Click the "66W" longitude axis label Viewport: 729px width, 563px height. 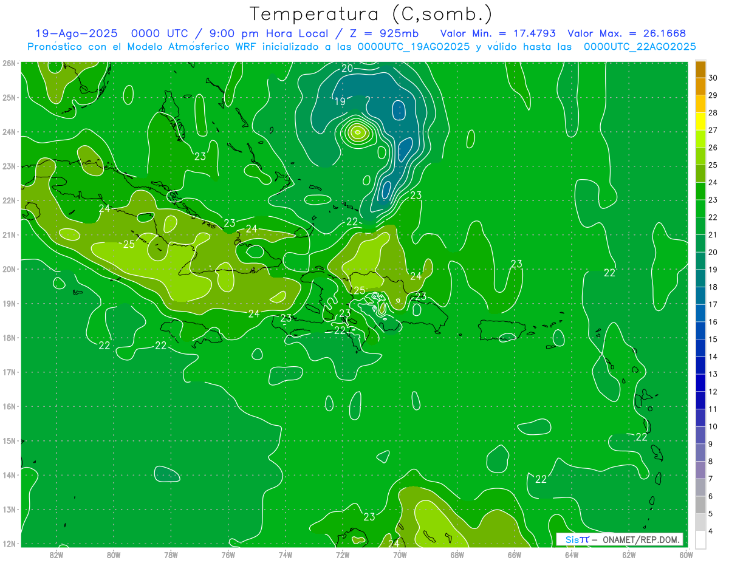click(514, 554)
